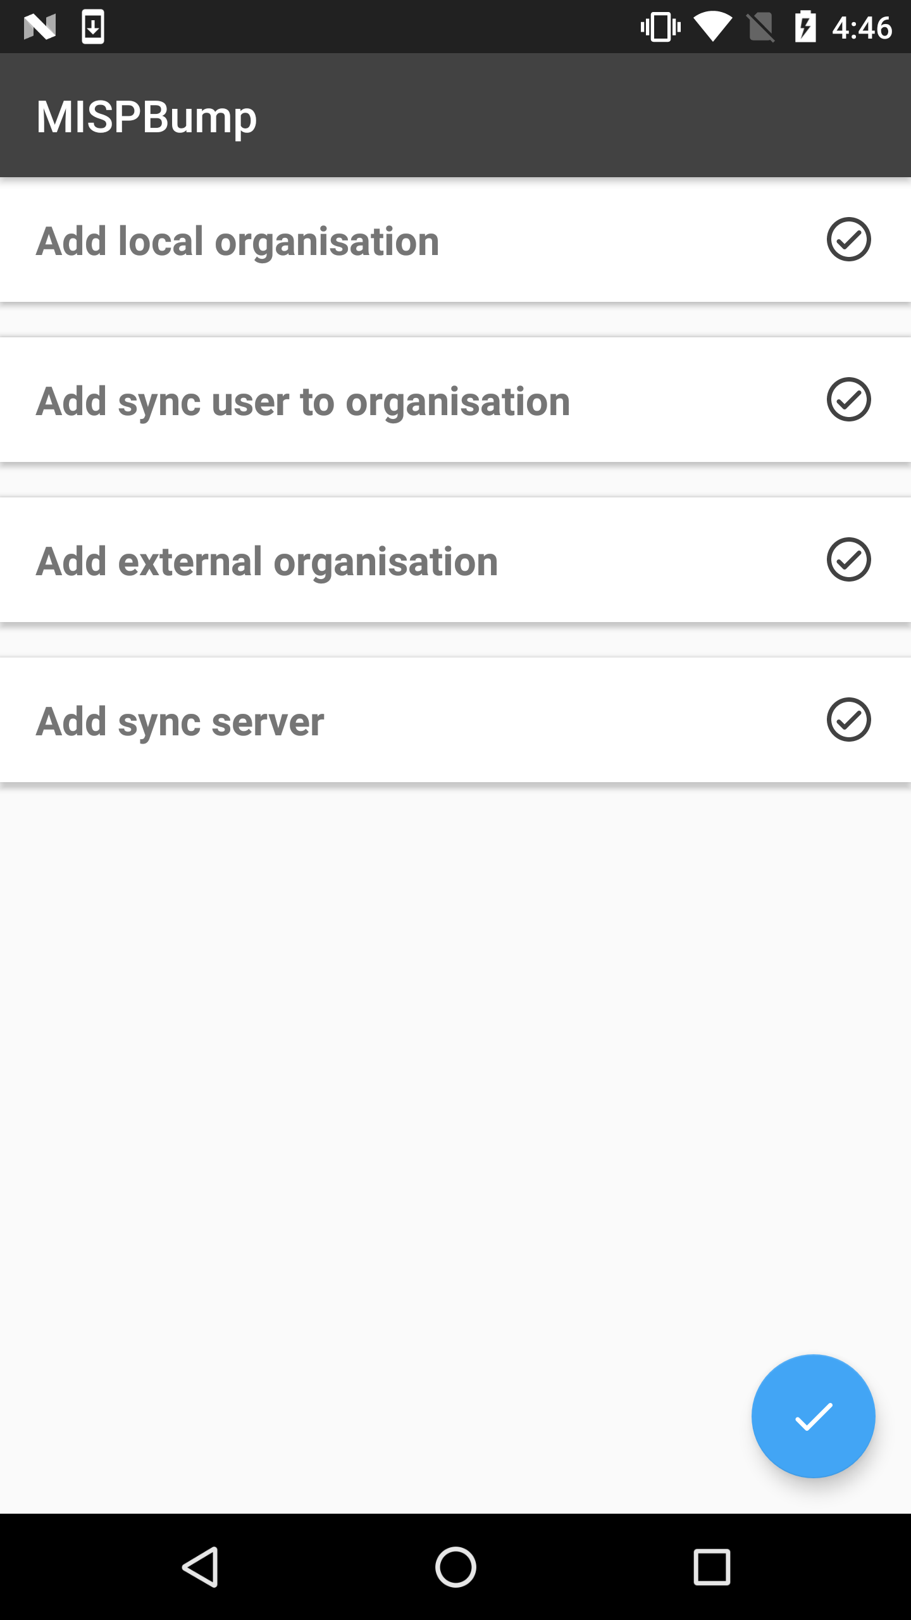Tap the battery charging icon
Viewport: 911px width, 1620px height.
(805, 27)
